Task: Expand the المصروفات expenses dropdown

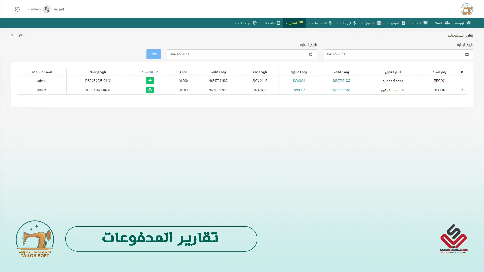Action: 320,23
